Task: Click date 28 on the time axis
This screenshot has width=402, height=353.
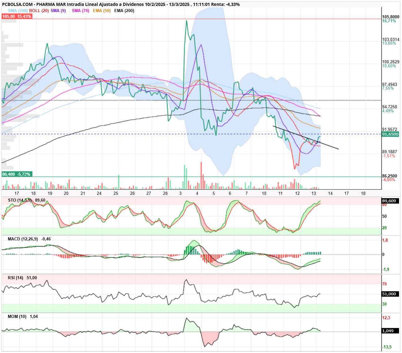Action: (x=165, y=193)
